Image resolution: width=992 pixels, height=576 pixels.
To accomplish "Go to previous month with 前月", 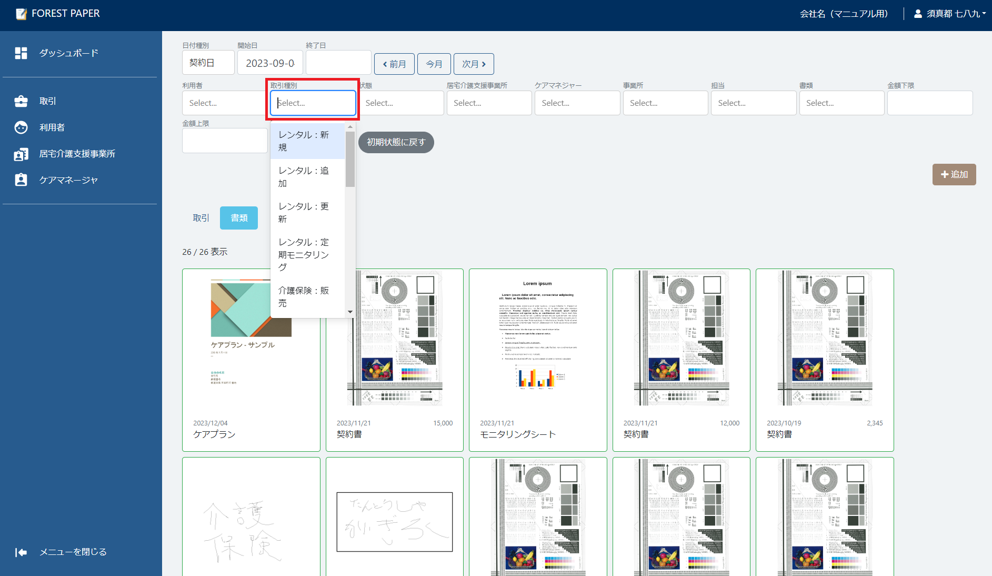I will (394, 64).
